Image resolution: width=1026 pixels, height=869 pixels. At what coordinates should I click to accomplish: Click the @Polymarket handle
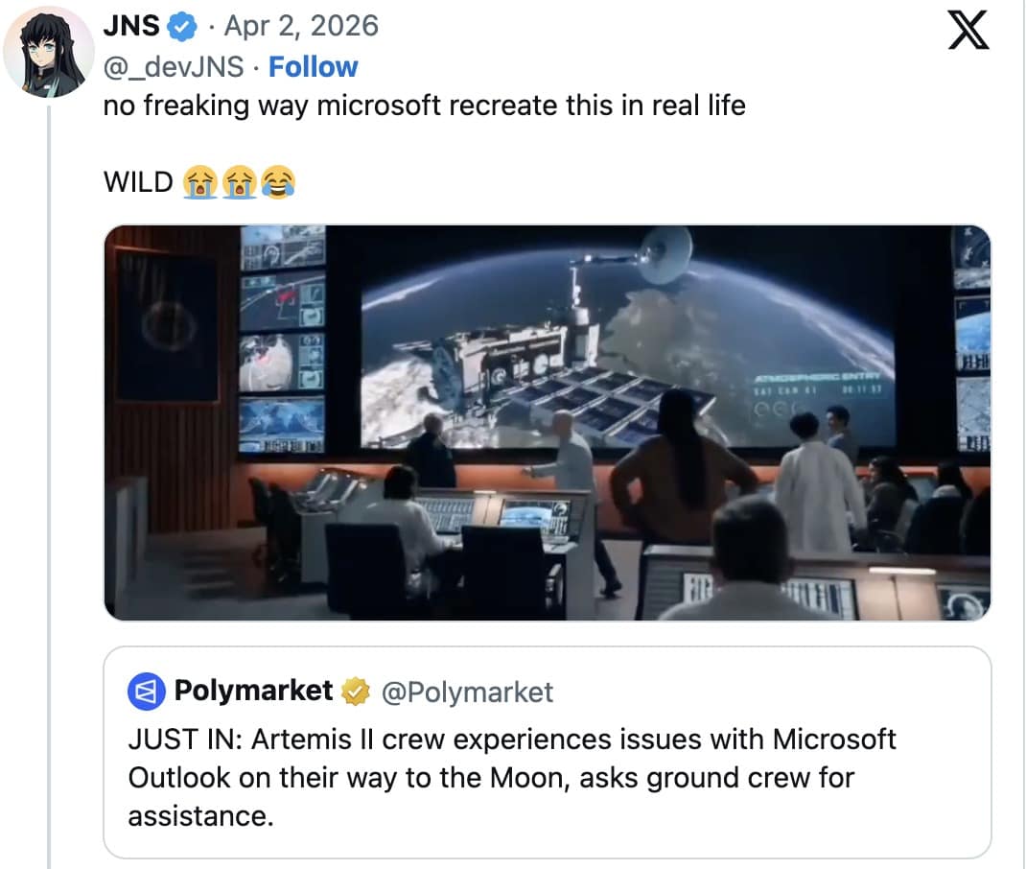point(467,692)
